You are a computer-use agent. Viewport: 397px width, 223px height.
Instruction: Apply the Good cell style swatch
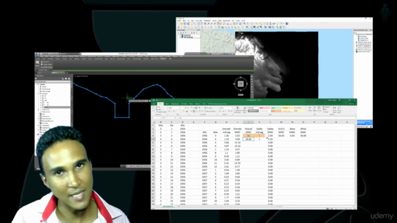click(x=276, y=108)
